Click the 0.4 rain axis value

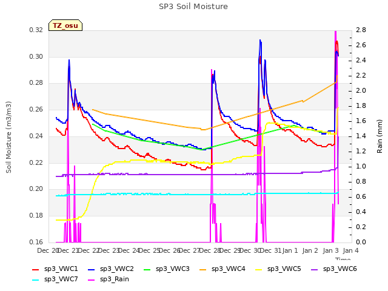pyautogui.click(x=361, y=212)
